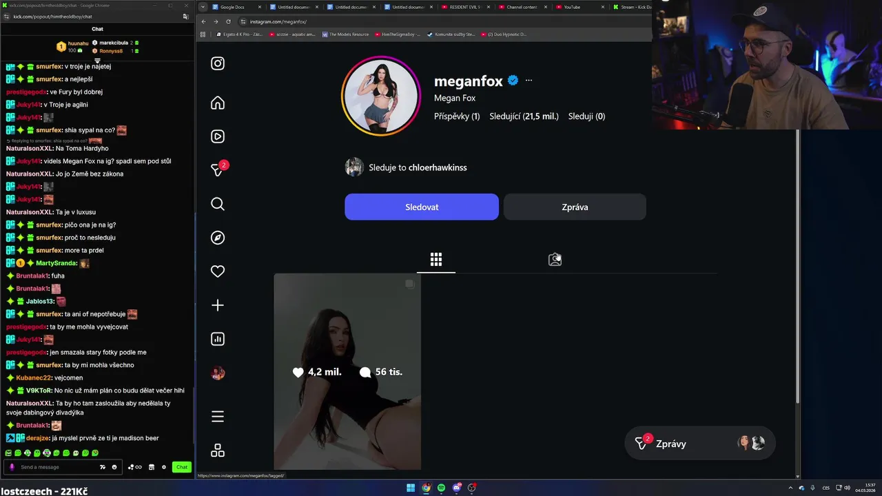Viewport: 882px width, 496px height.
Task: Open the Explore compass icon
Action: 218,238
